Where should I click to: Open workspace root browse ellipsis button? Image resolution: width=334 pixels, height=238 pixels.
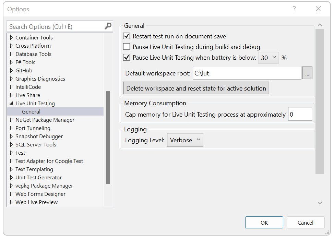pos(307,73)
